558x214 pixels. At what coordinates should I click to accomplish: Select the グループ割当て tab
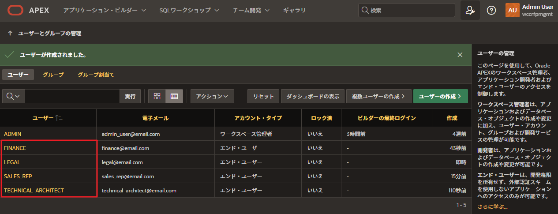tap(96, 75)
